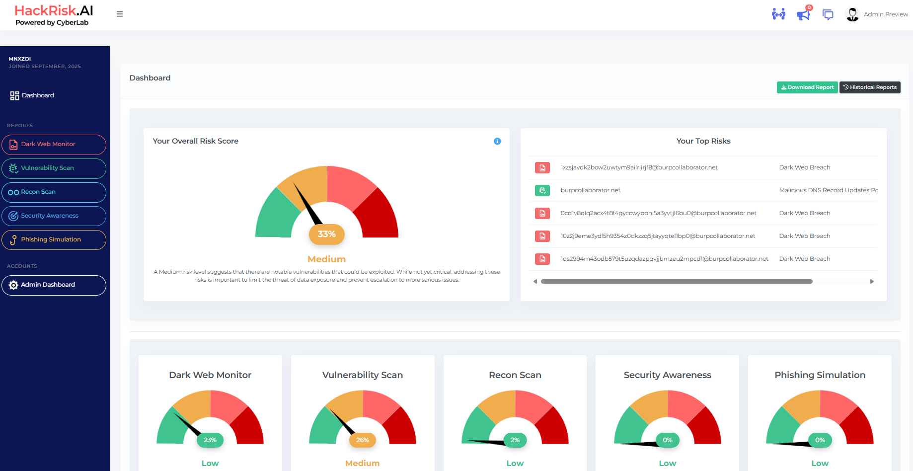Click the risk score info icon

(x=497, y=141)
